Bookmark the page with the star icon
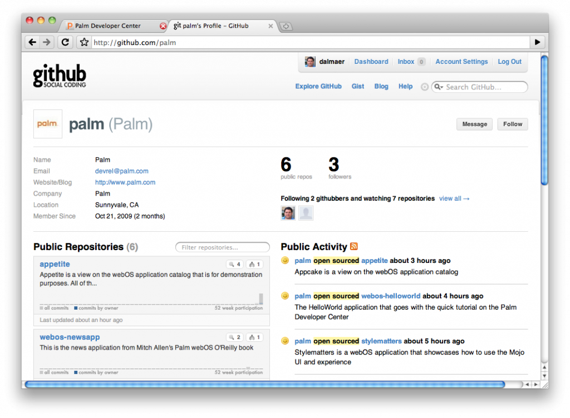This screenshot has width=570, height=418. pyautogui.click(x=84, y=42)
